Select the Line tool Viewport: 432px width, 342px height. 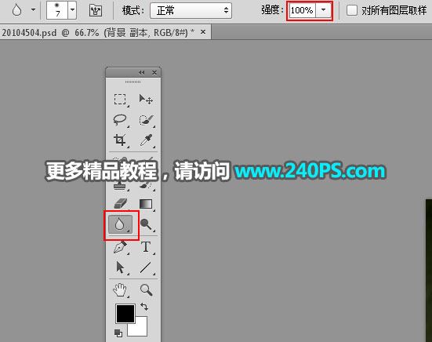(x=146, y=267)
